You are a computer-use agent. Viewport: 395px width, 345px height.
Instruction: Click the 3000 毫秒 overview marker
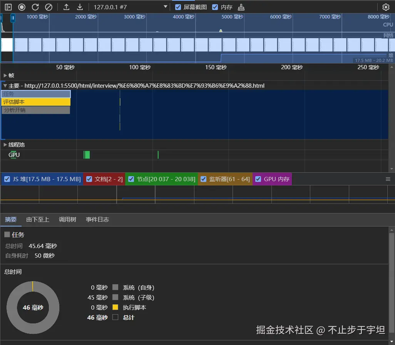tap(134, 17)
